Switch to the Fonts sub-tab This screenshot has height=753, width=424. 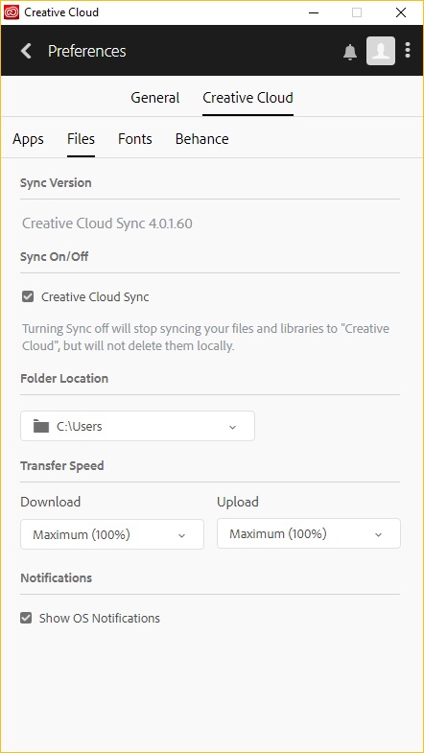(x=135, y=139)
